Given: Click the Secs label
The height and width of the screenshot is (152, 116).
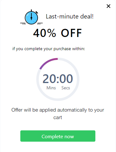Looking at the screenshot, I should pos(66,88).
